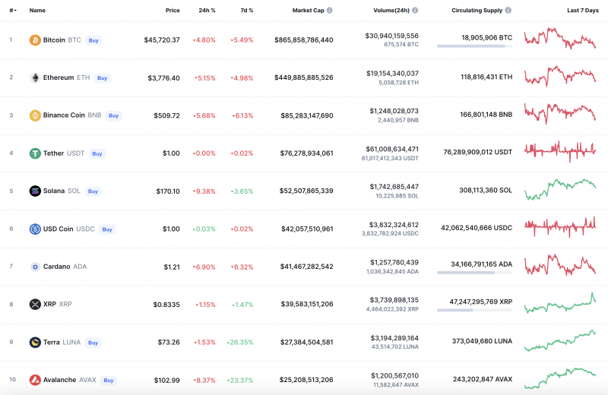This screenshot has width=608, height=395.
Task: Open Circulating Supply info icon
Action: 508,11
